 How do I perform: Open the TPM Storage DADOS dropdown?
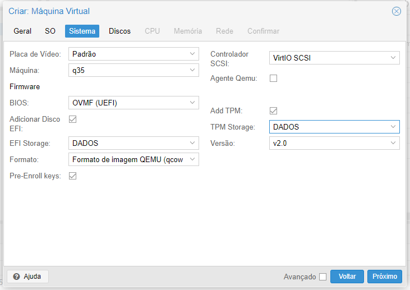click(x=334, y=127)
